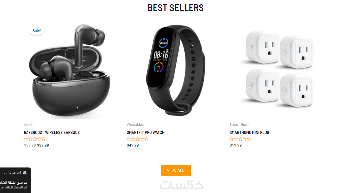Click the $39,99 sale price of earbuds
The width and height of the screenshot is (363, 193).
(x=43, y=145)
